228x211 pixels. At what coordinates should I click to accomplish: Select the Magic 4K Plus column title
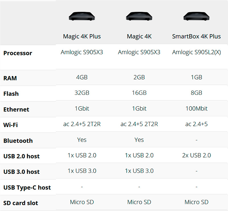coord(82,36)
